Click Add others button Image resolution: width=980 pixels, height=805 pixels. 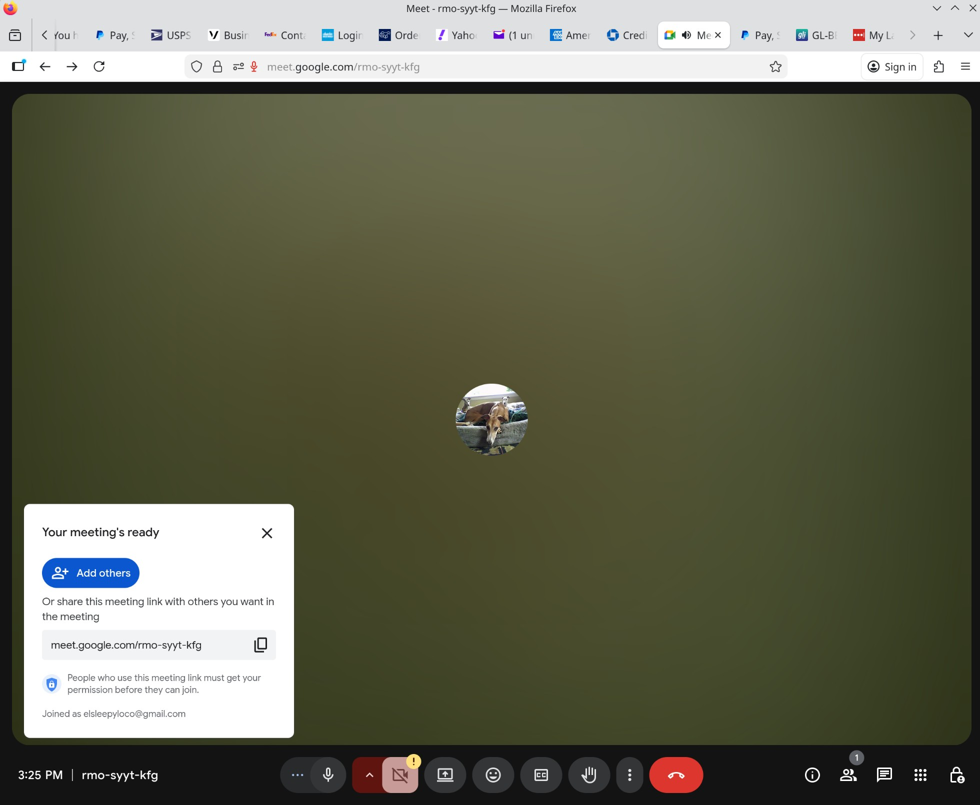(x=90, y=573)
